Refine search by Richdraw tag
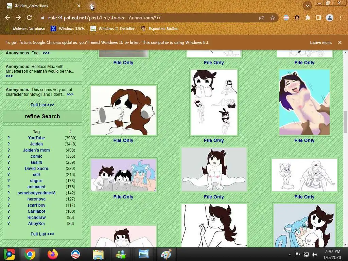Viewport: 348px width, 261px height. [x=36, y=217]
